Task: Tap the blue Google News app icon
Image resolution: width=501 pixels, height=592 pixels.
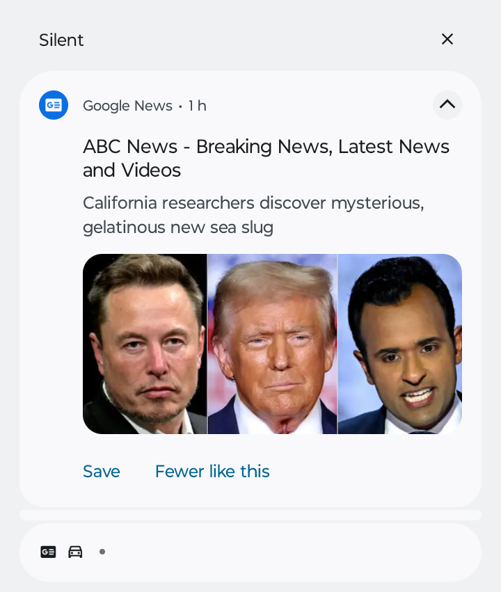Action: [x=54, y=105]
